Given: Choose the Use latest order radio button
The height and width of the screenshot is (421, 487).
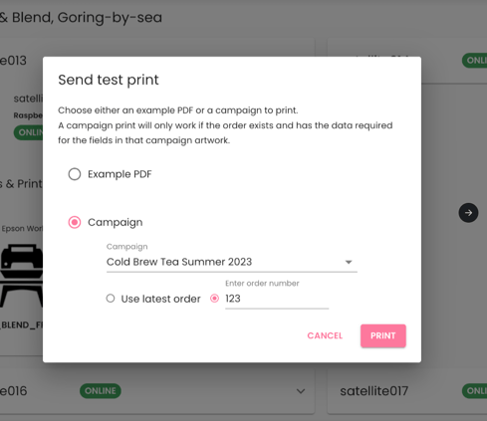Looking at the screenshot, I should click(111, 299).
